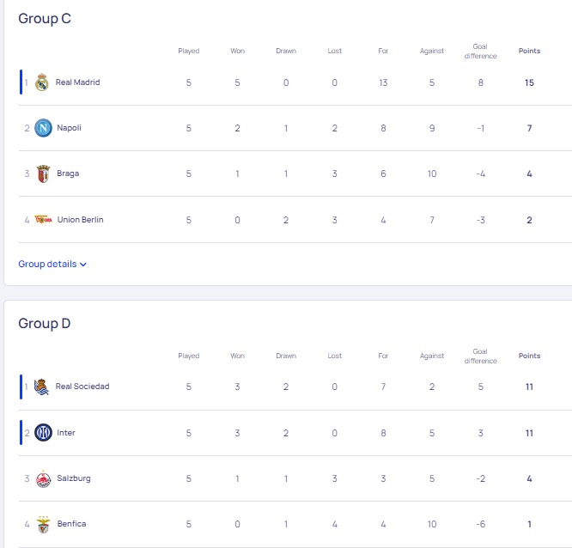Viewport: 572px width, 548px height.
Task: Click the Salzburg club logo
Action: pyautogui.click(x=43, y=478)
